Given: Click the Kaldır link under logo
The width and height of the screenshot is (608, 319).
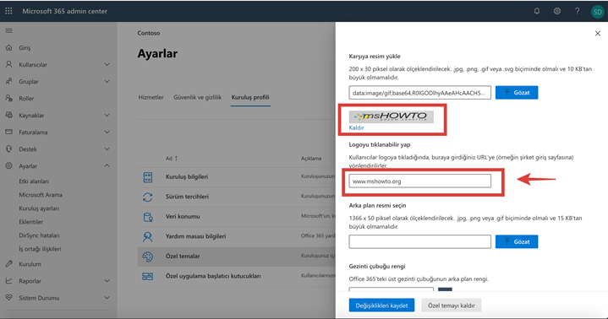Looking at the screenshot, I should click(x=356, y=127).
